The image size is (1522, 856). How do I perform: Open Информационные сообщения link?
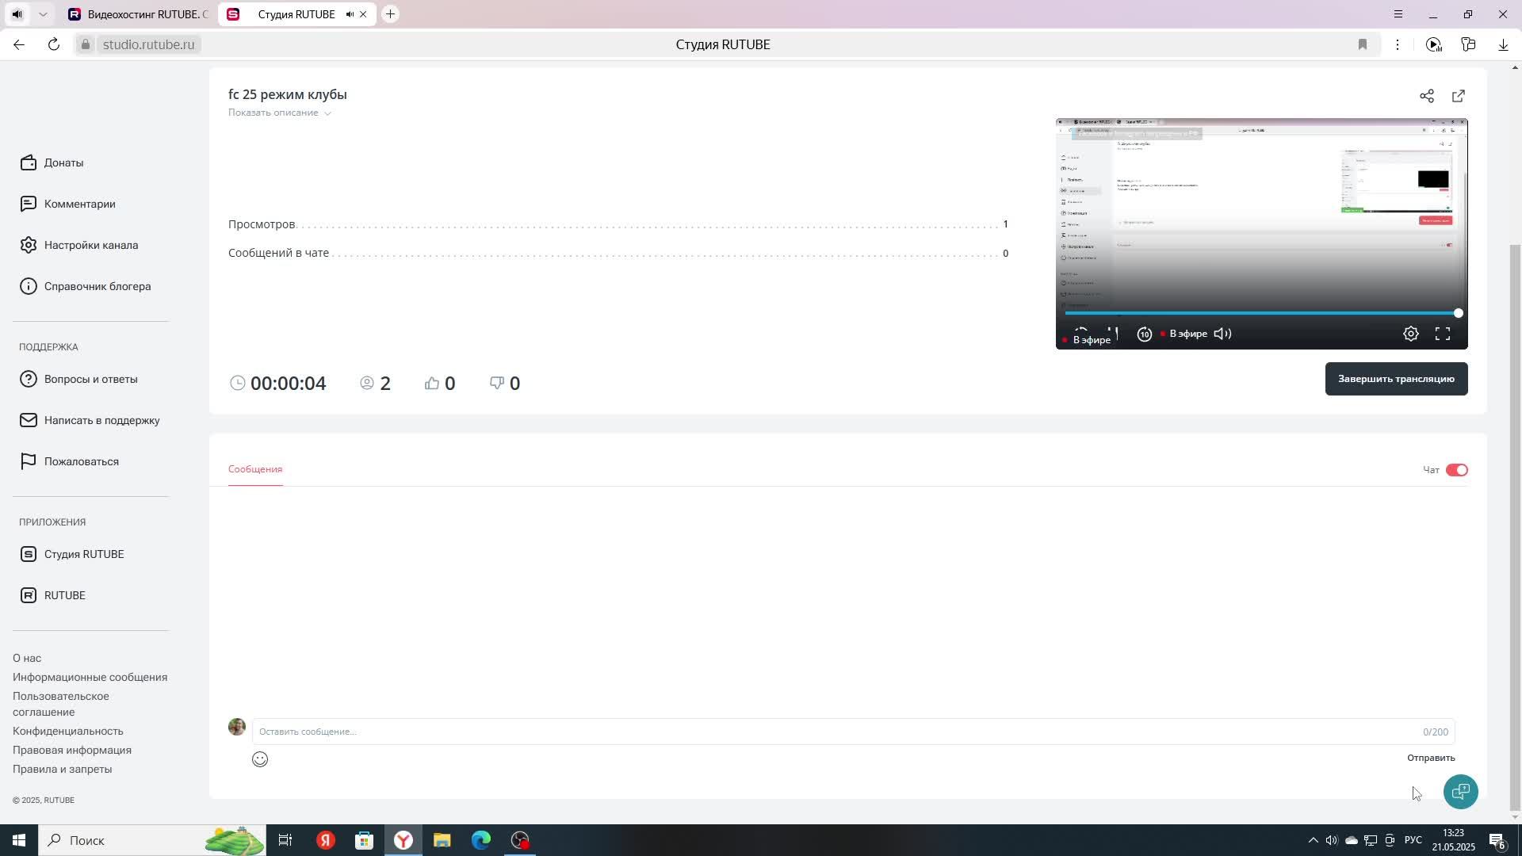[x=90, y=678]
